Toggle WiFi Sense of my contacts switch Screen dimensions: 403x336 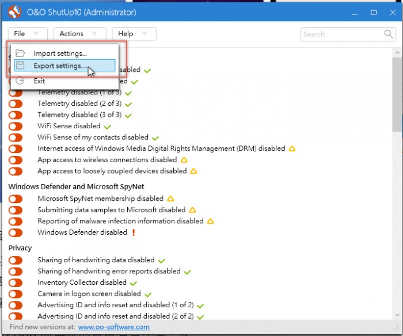pos(16,138)
